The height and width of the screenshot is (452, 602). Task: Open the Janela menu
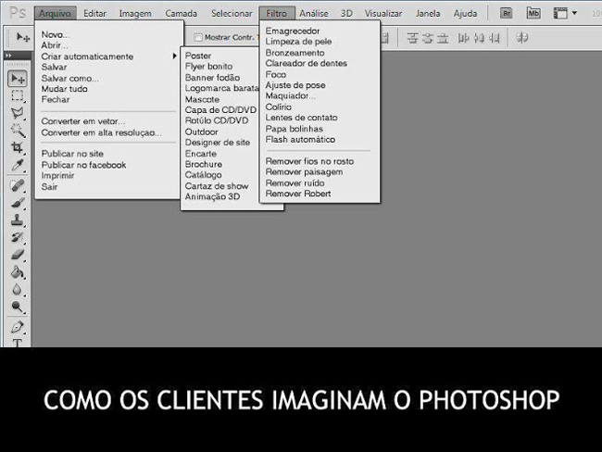tap(428, 14)
